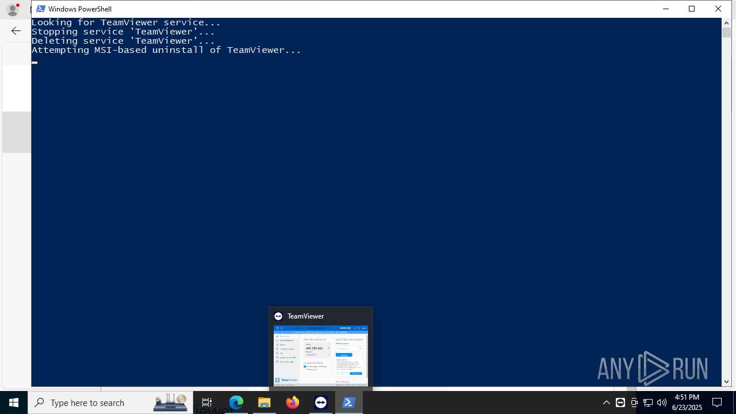Show hidden system tray icons
736x414 pixels.
pos(606,402)
